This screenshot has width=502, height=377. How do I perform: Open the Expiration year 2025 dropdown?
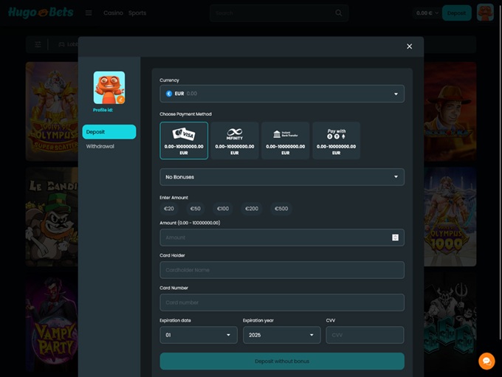[x=281, y=335]
